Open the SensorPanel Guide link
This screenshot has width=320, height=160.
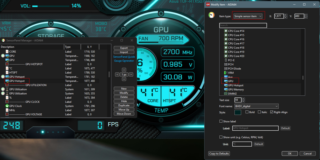click(x=124, y=57)
